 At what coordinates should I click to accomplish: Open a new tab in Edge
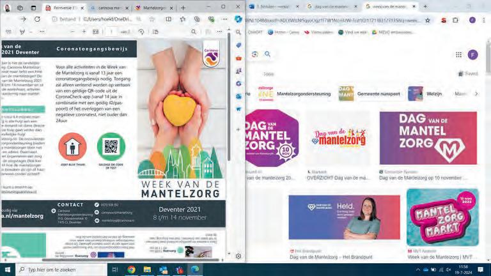click(x=183, y=8)
